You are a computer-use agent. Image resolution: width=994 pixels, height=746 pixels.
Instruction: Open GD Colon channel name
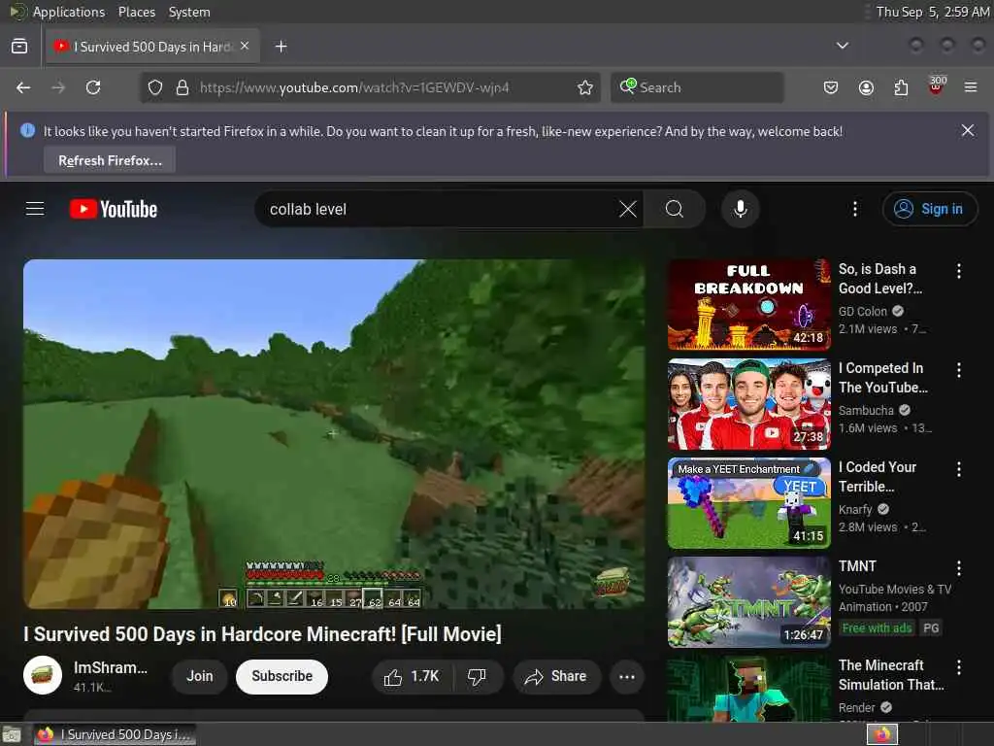pos(863,312)
